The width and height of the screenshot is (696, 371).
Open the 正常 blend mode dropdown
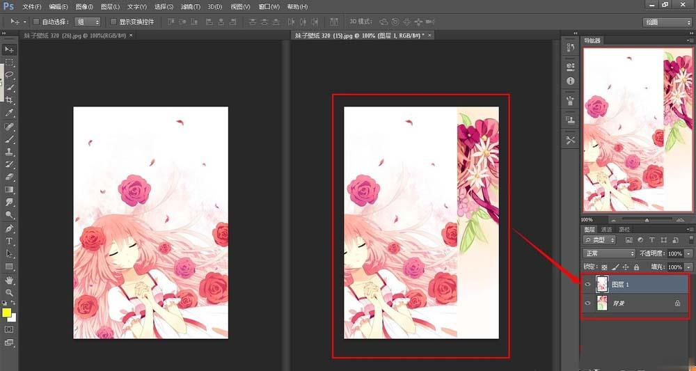coord(609,254)
